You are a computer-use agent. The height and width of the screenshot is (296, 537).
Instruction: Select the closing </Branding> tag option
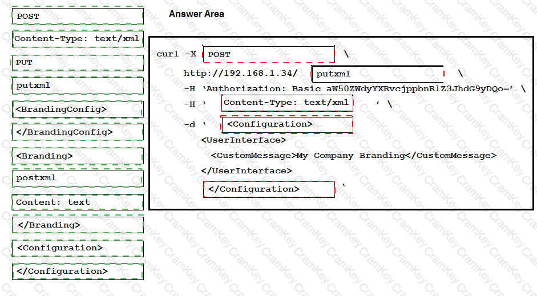point(78,225)
